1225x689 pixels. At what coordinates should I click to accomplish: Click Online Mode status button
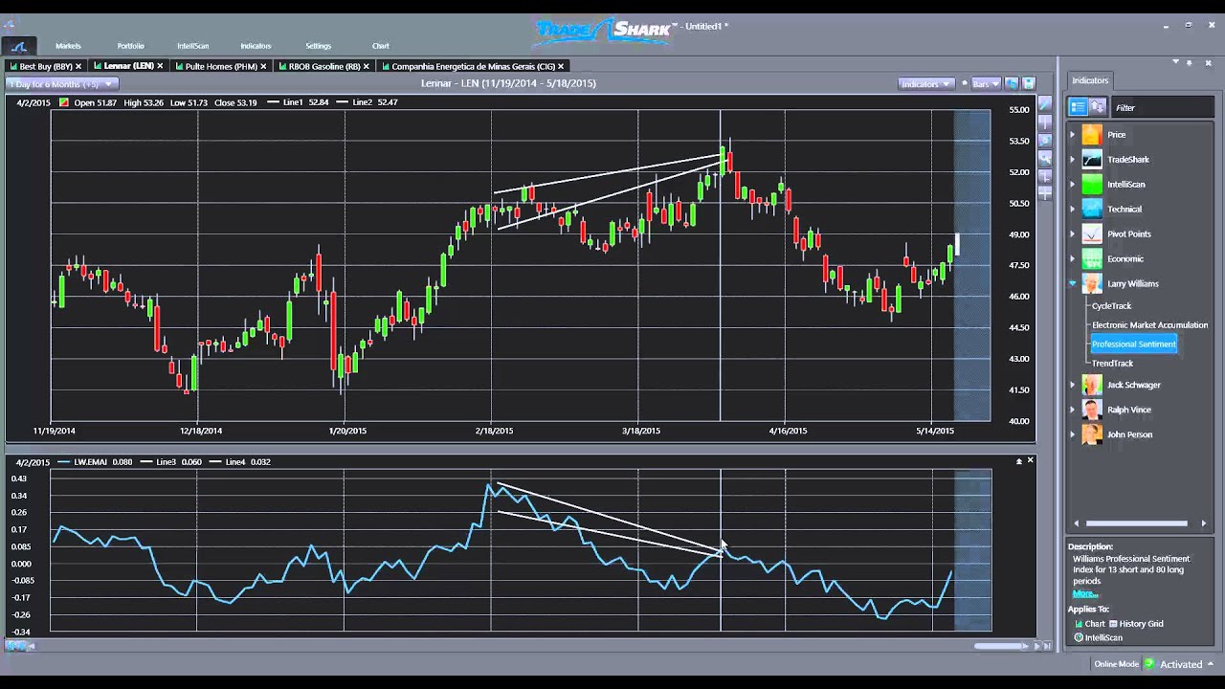point(1116,664)
